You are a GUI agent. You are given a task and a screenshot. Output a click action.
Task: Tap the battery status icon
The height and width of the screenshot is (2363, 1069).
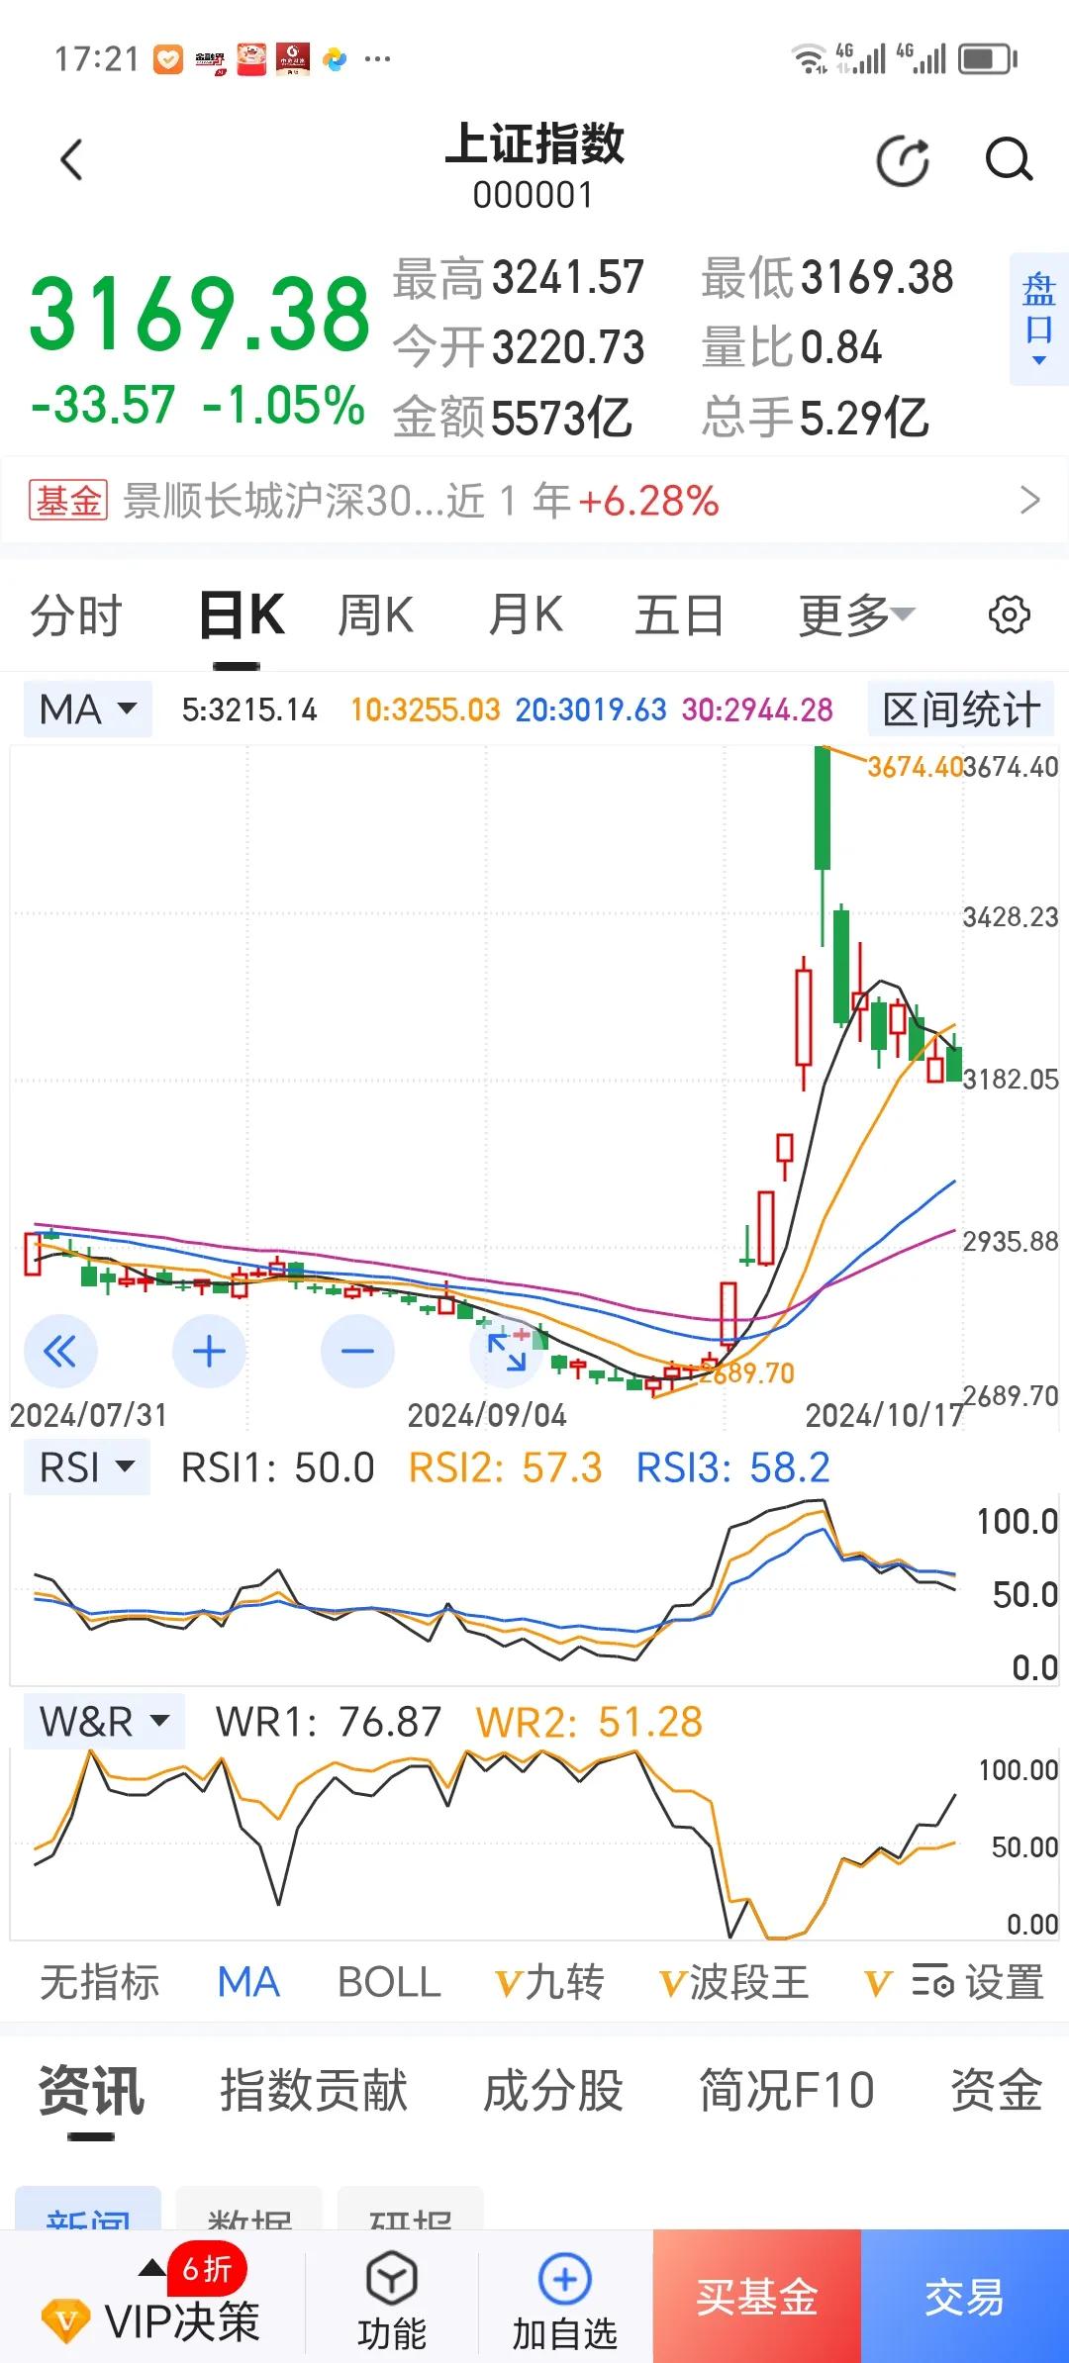(x=988, y=59)
